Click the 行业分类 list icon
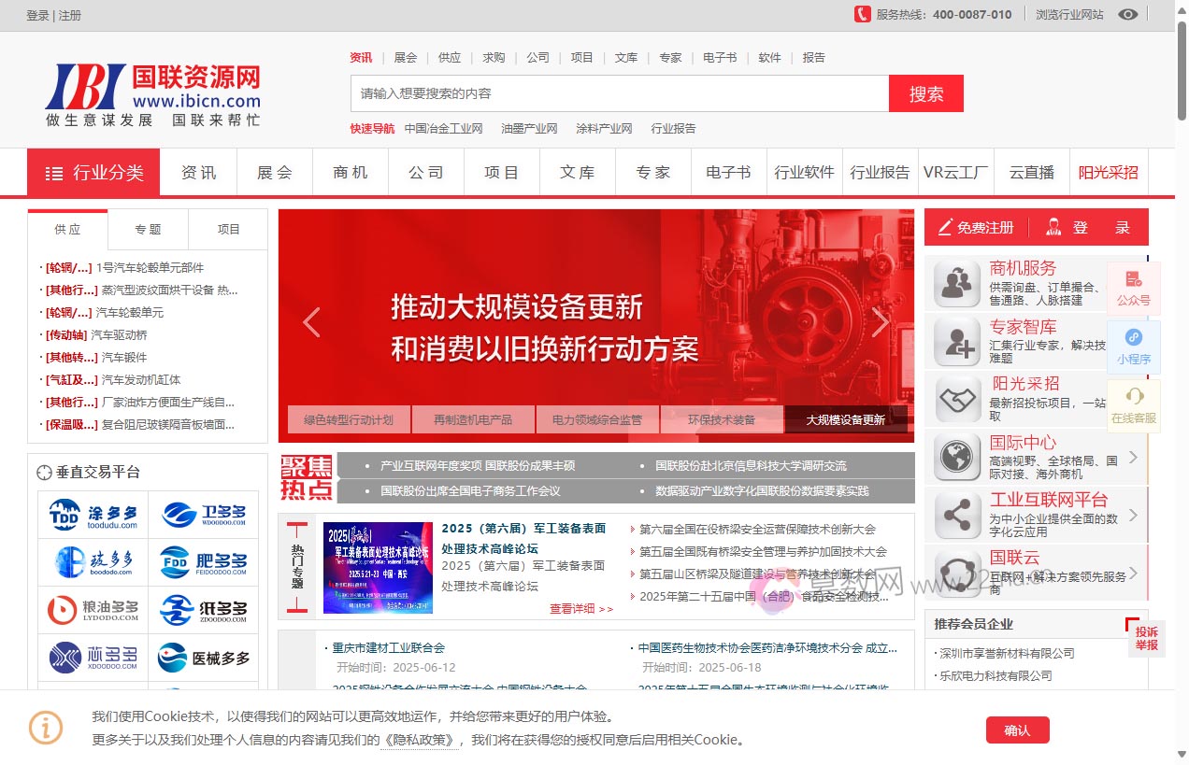The image size is (1189, 765). pos(55,172)
